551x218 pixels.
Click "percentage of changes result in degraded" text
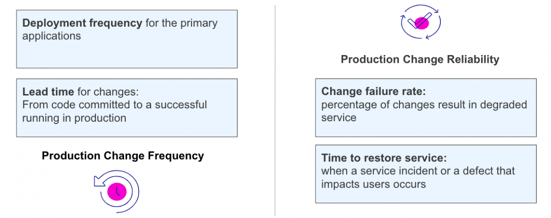[424, 105]
